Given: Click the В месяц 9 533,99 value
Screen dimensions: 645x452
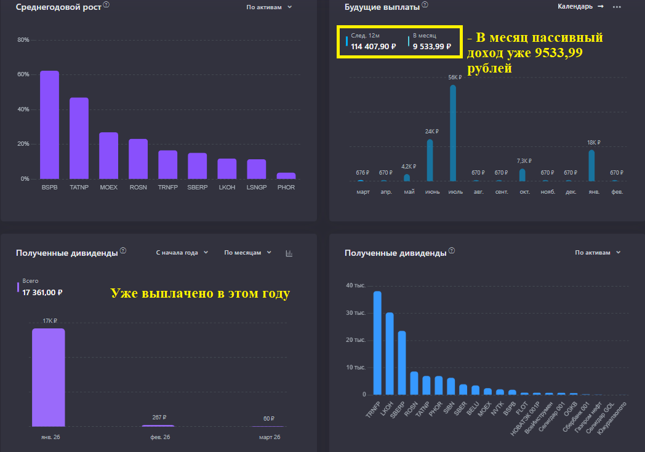Looking at the screenshot, I should pos(432,47).
